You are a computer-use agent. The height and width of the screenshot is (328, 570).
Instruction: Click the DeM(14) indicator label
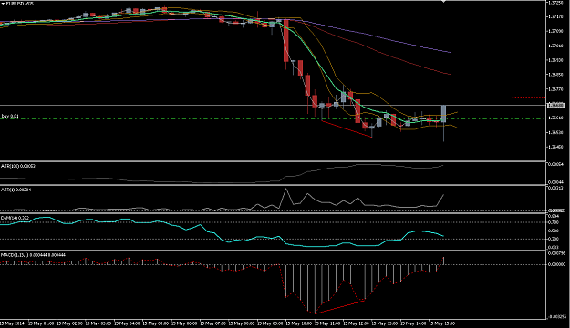pyautogui.click(x=15, y=218)
